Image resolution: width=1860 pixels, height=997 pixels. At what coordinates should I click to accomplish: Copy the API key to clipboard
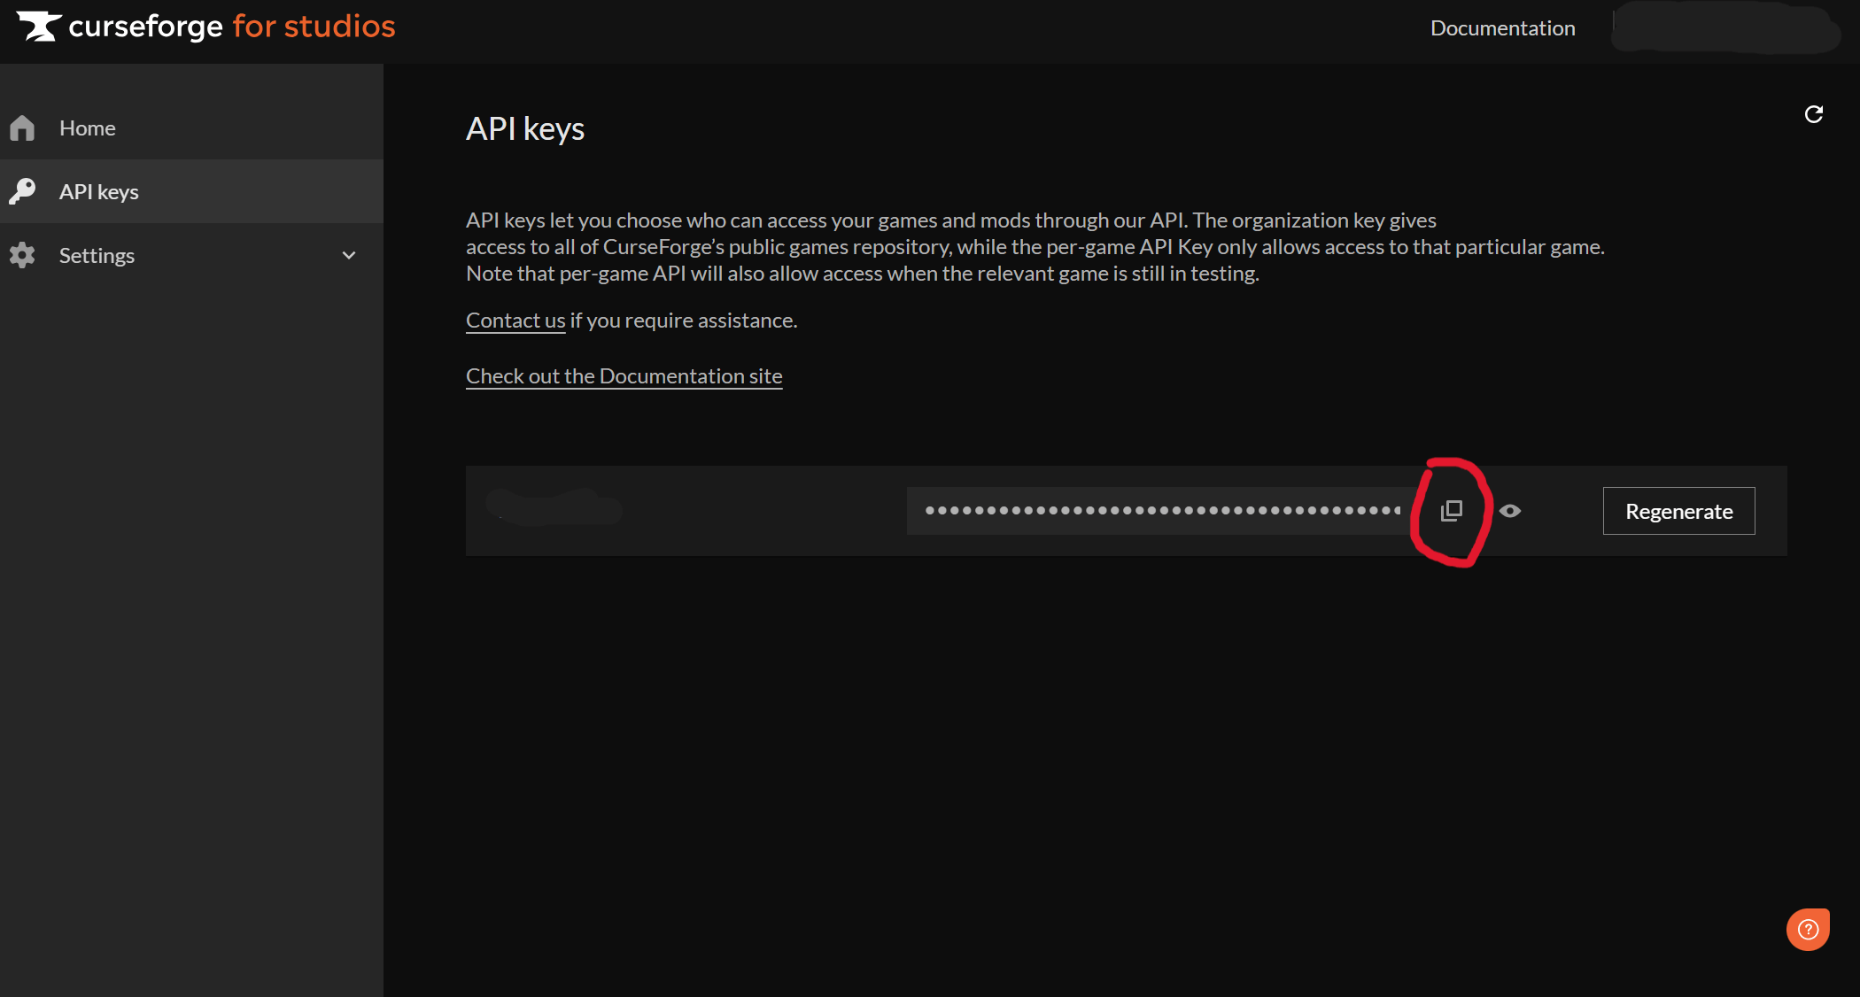pyautogui.click(x=1451, y=511)
